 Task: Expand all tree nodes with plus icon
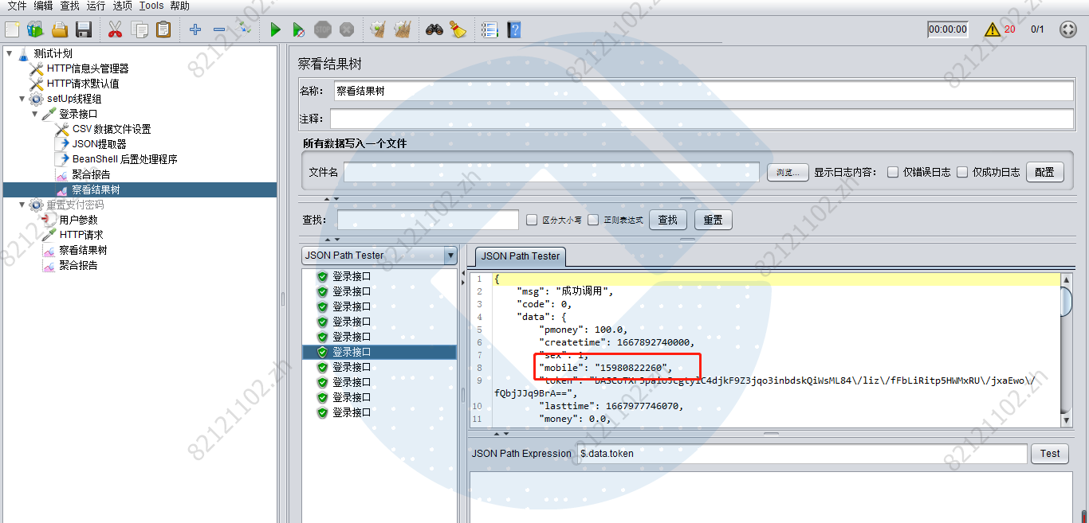tap(195, 29)
